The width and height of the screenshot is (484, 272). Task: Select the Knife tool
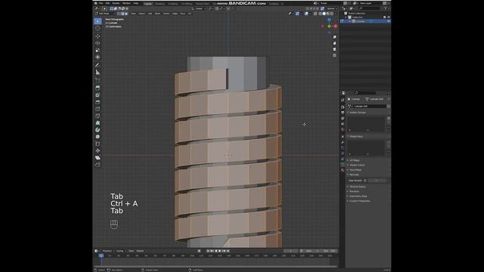coord(98,116)
